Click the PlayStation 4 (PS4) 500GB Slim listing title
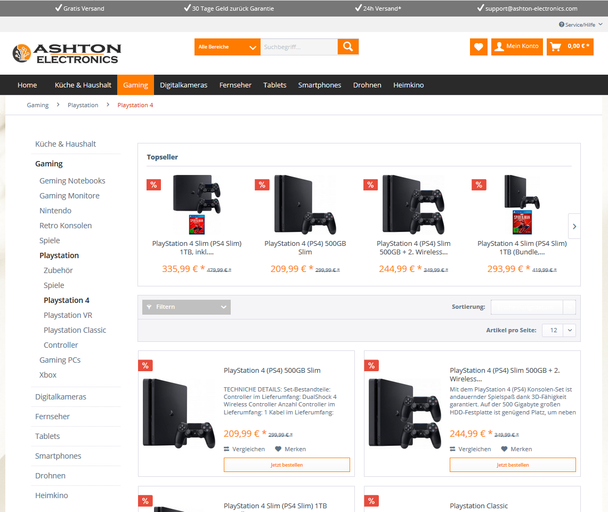608x512 pixels. pos(272,371)
